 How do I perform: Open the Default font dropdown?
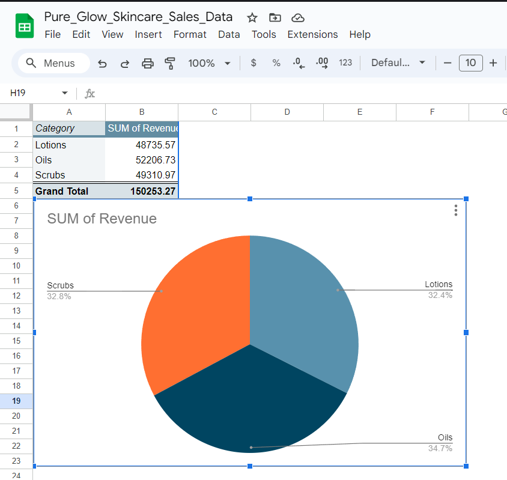[398, 62]
